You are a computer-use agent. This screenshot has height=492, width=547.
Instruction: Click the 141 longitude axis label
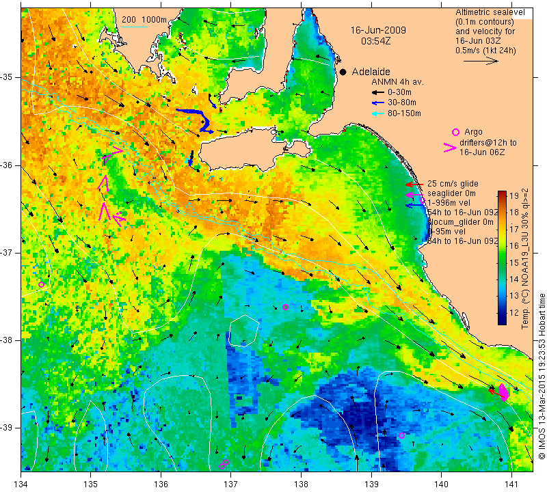511,484
